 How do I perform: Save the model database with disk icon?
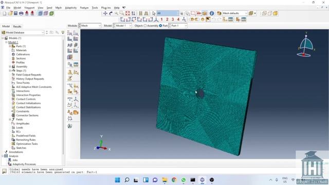pos(15,13)
